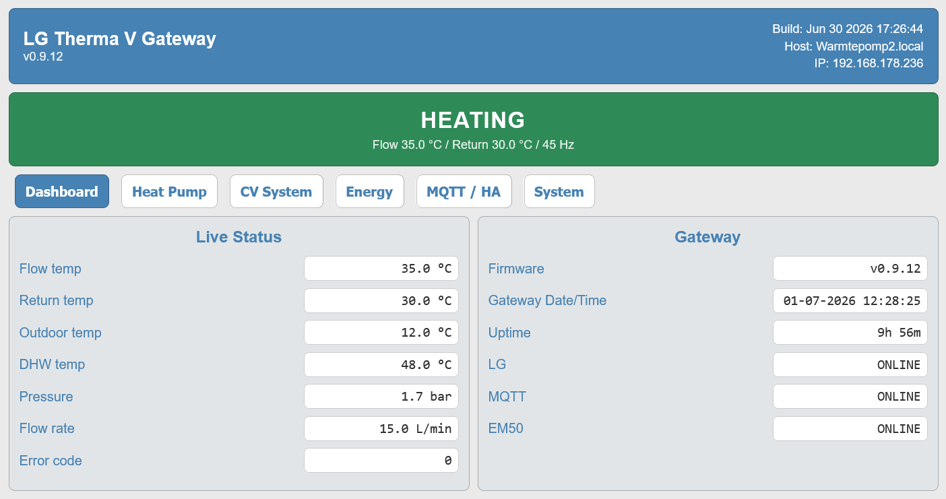Click the Build date text in header
Viewport: 946px width, 499px height.
click(x=848, y=29)
